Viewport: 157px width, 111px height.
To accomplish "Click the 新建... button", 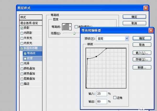I will point(142,67).
